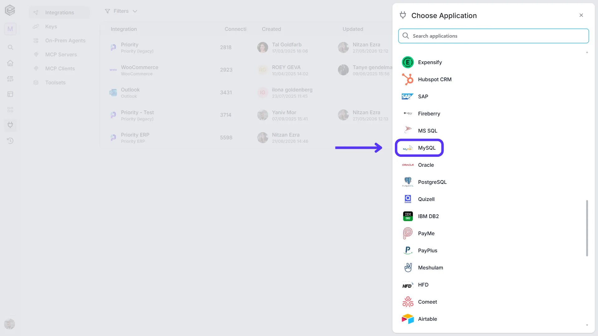Open MCP Clients section
The height and width of the screenshot is (336, 598).
[59, 68]
